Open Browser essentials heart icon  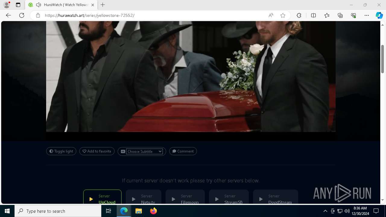353,15
